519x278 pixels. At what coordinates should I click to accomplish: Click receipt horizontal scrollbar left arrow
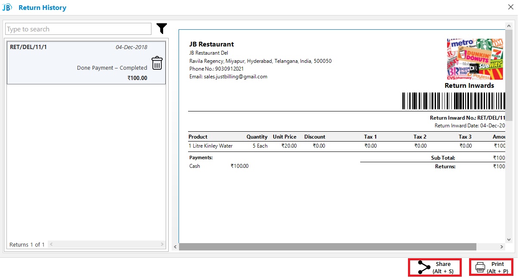click(x=175, y=247)
